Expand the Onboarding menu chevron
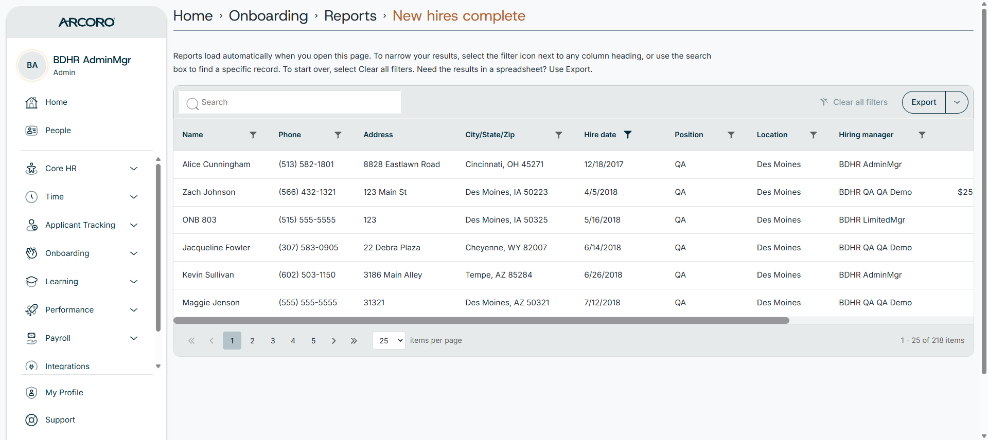The height and width of the screenshot is (440, 988). click(134, 253)
